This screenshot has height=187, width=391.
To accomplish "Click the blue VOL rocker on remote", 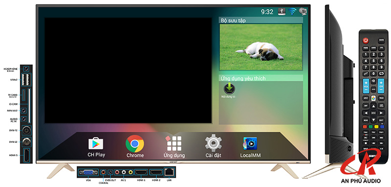I will 366,86.
